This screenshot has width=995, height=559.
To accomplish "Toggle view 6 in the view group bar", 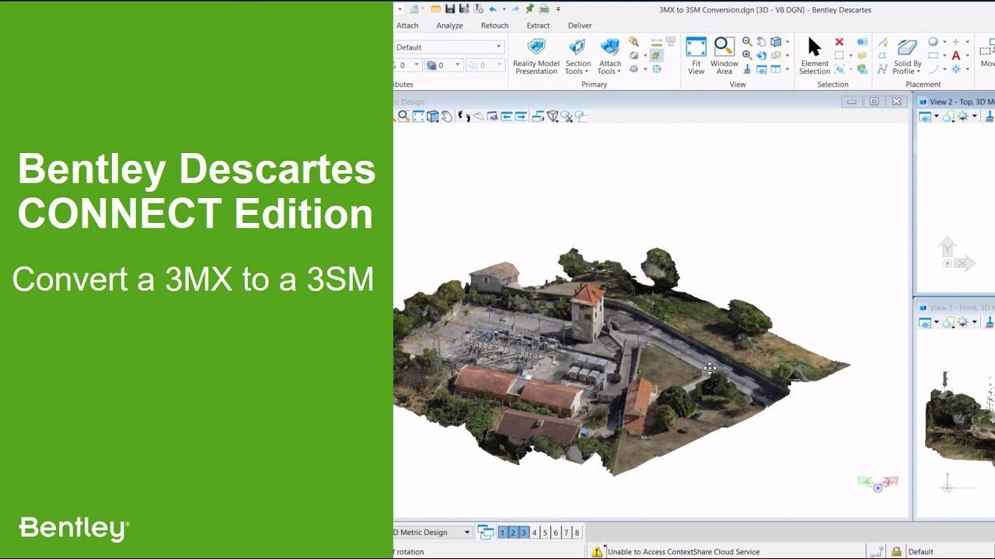I will [x=555, y=533].
